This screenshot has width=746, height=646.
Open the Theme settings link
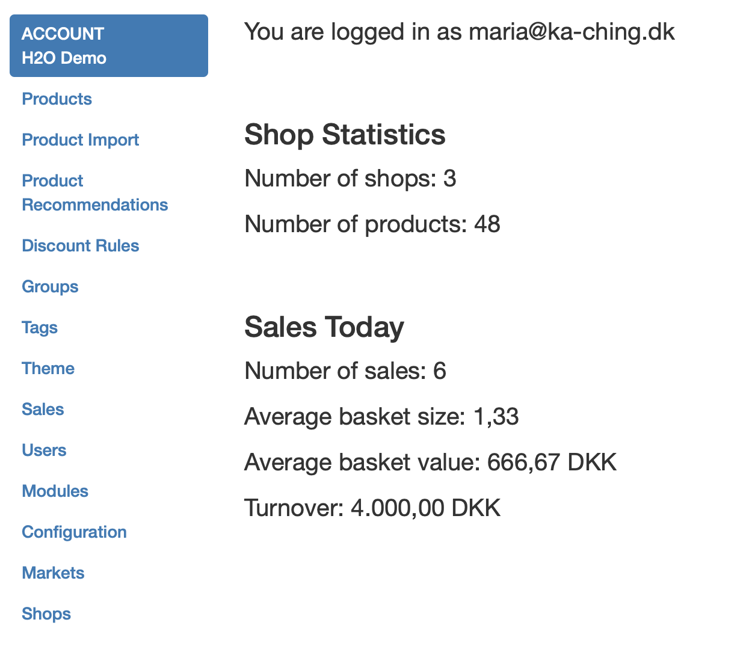[x=48, y=368]
